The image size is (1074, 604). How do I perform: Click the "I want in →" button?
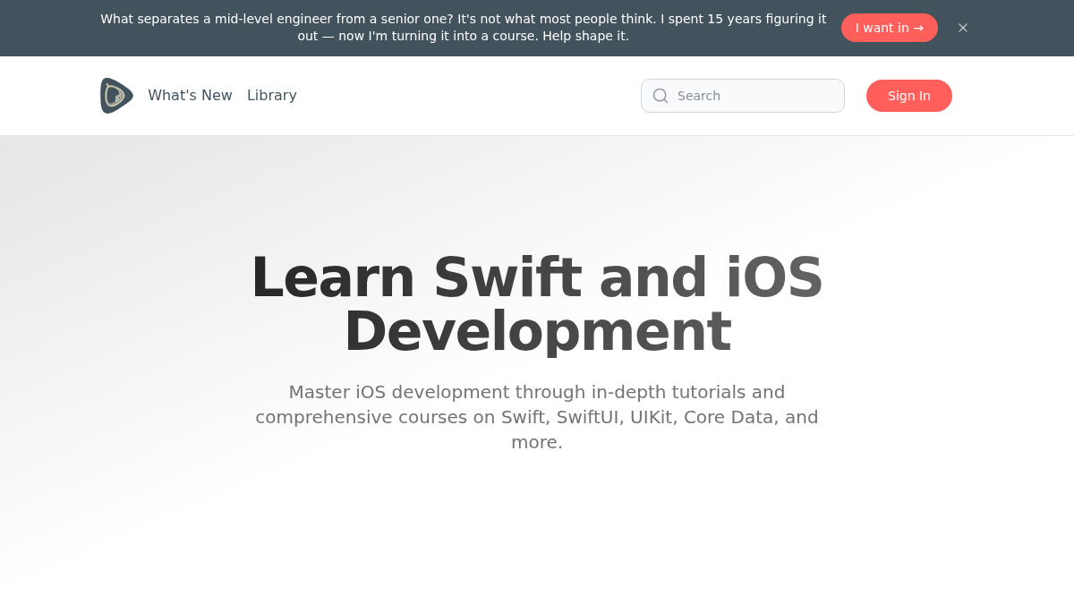pyautogui.click(x=890, y=28)
